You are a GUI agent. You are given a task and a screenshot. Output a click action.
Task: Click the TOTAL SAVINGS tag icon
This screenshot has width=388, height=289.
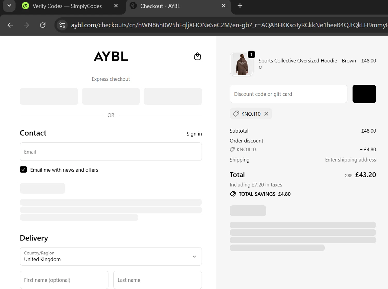click(x=233, y=194)
